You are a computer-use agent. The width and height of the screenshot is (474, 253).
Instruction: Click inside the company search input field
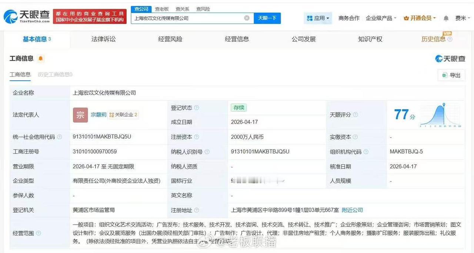coord(189,18)
